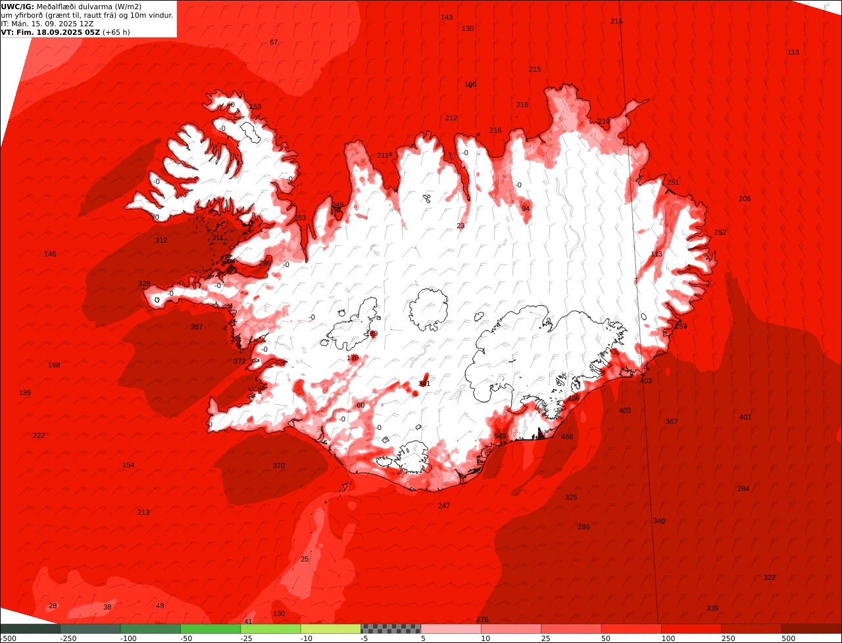Click the yellow-green swatch between -10 and -5
842x643 pixels.
(x=331, y=629)
